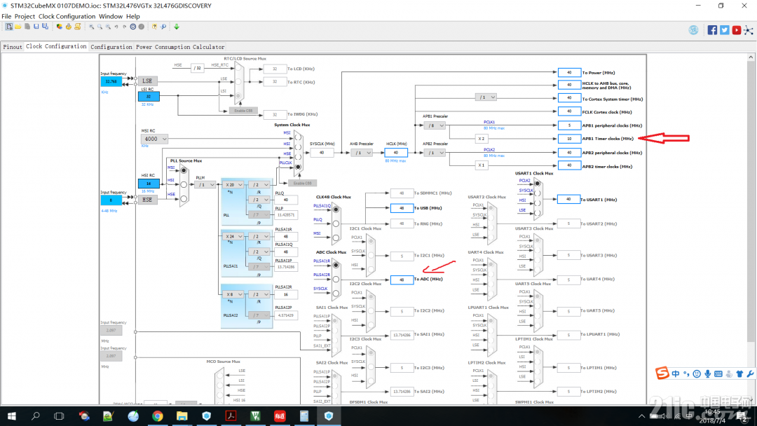The width and height of the screenshot is (757, 426).
Task: Open Google Chrome from the taskbar
Action: point(158,416)
